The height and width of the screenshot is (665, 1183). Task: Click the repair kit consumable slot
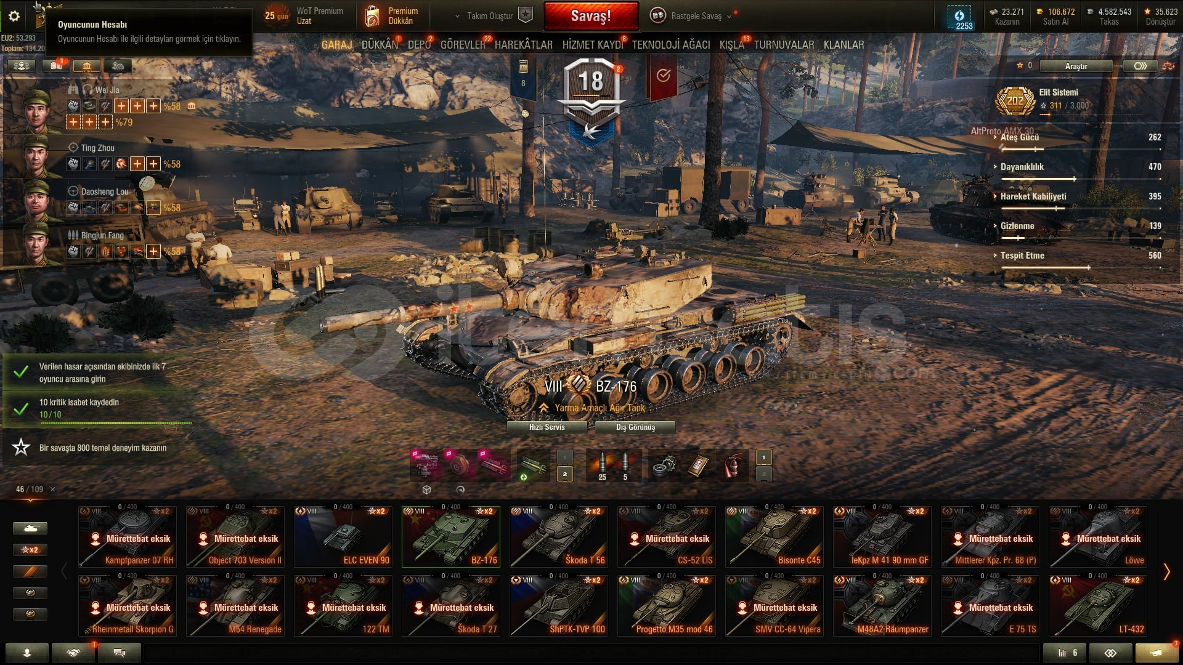(x=664, y=465)
